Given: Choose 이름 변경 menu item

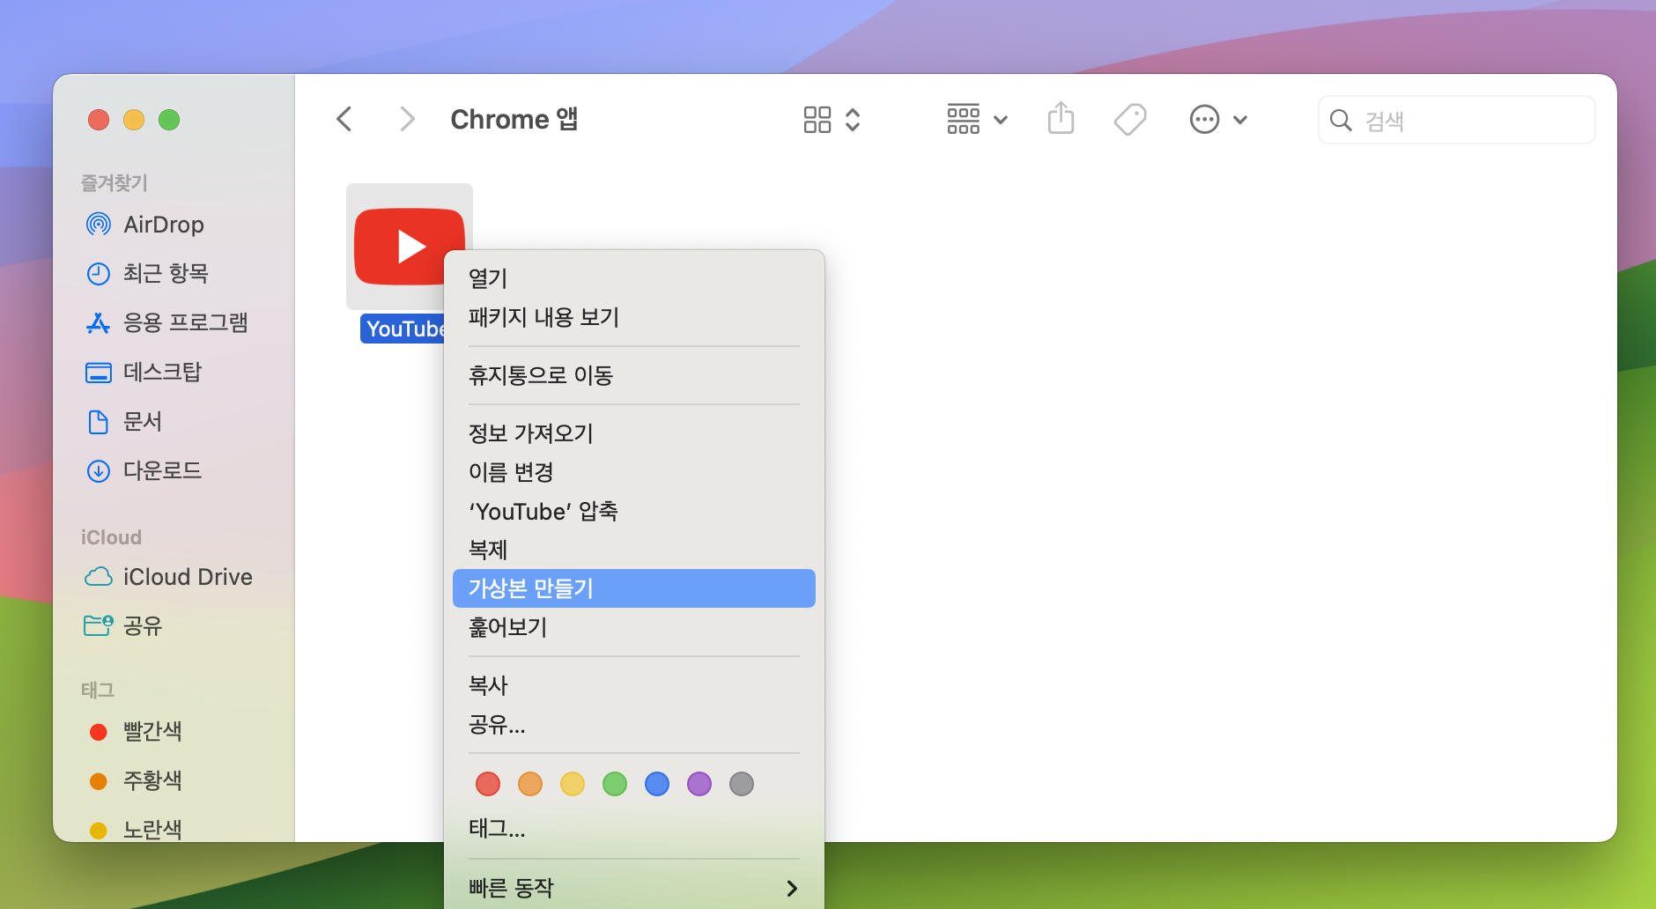Looking at the screenshot, I should coord(633,472).
